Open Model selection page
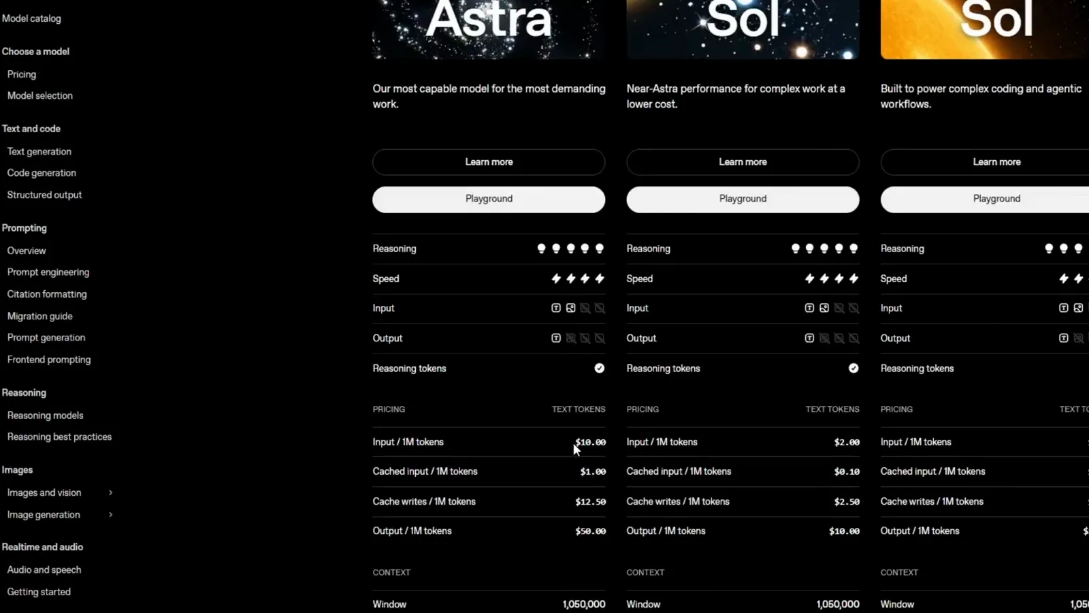Viewport: 1089px width, 613px height. 40,96
